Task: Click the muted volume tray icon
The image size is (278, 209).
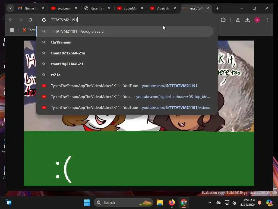Action: [234, 202]
